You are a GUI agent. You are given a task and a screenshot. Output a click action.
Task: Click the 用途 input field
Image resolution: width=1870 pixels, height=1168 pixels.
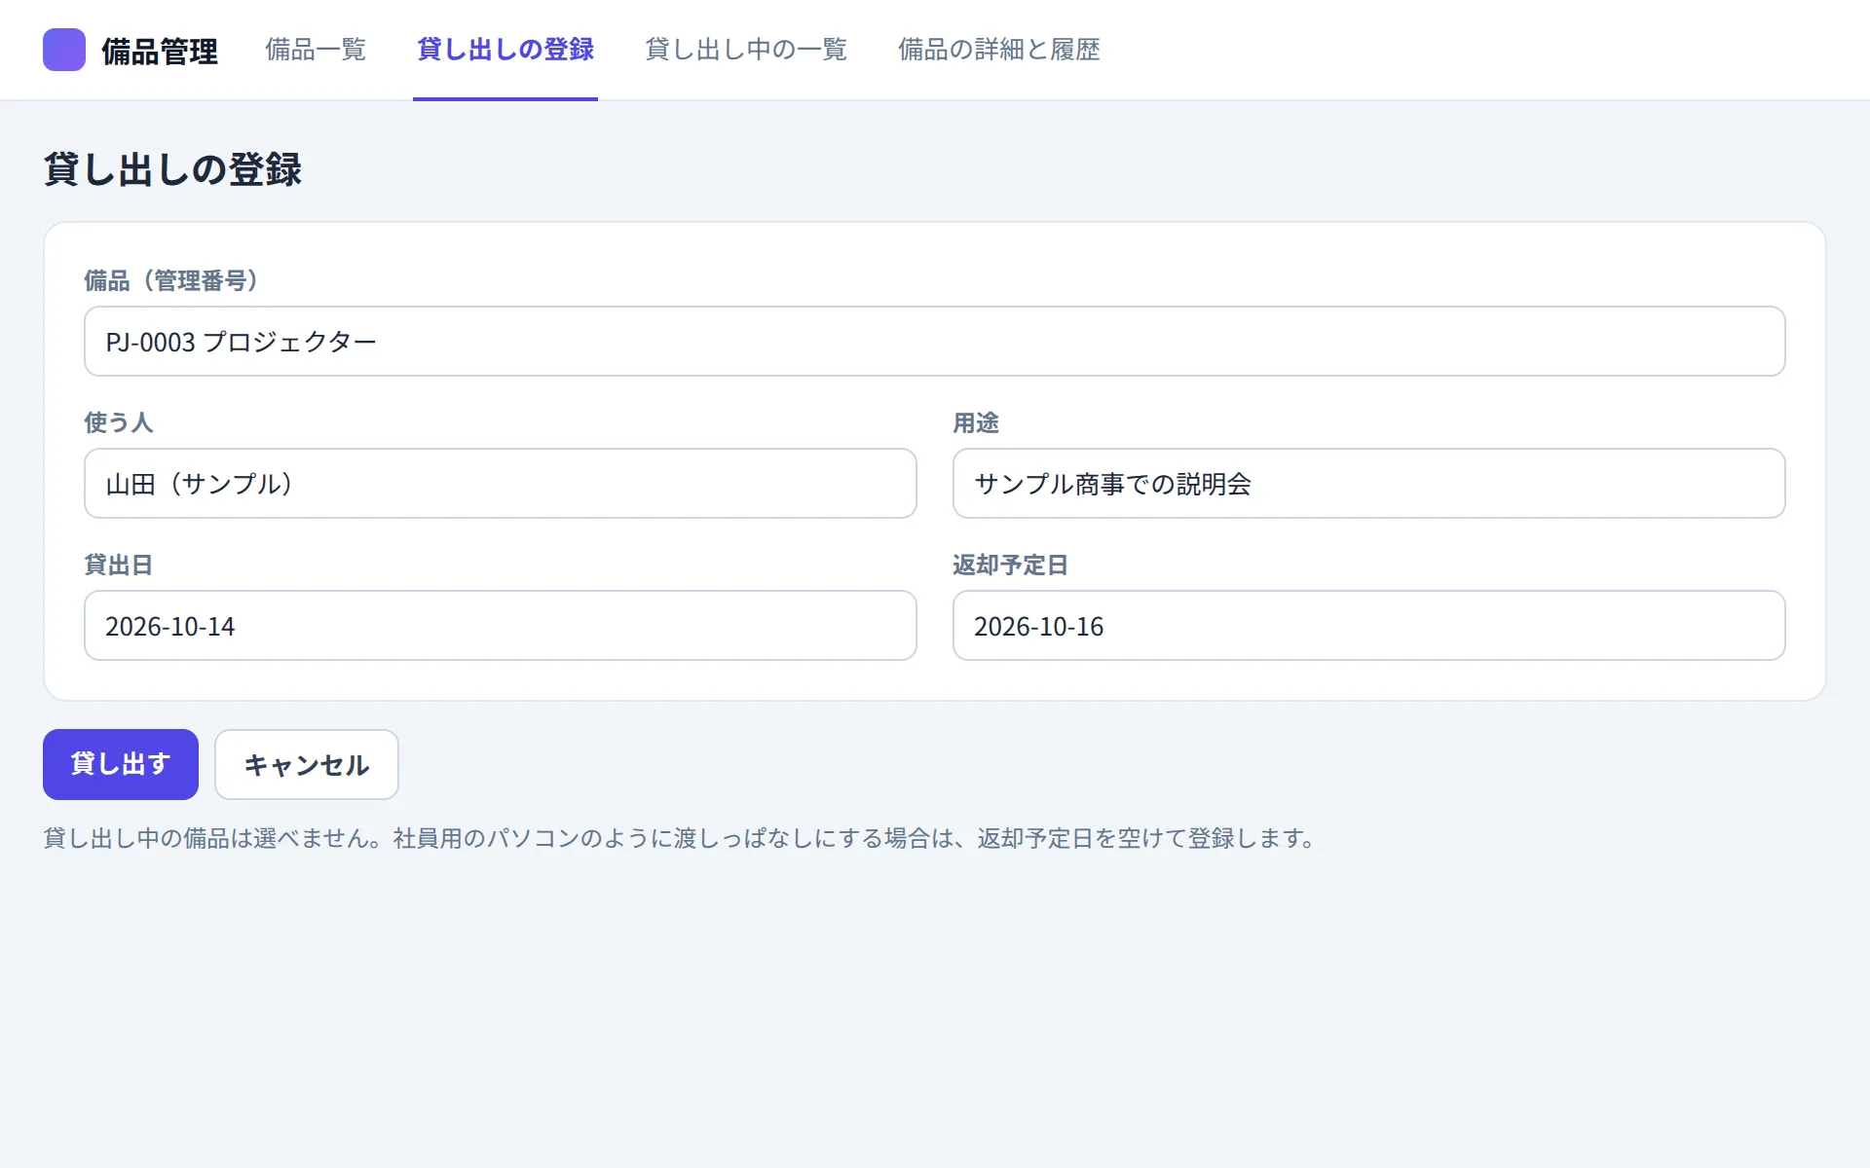click(x=1369, y=484)
